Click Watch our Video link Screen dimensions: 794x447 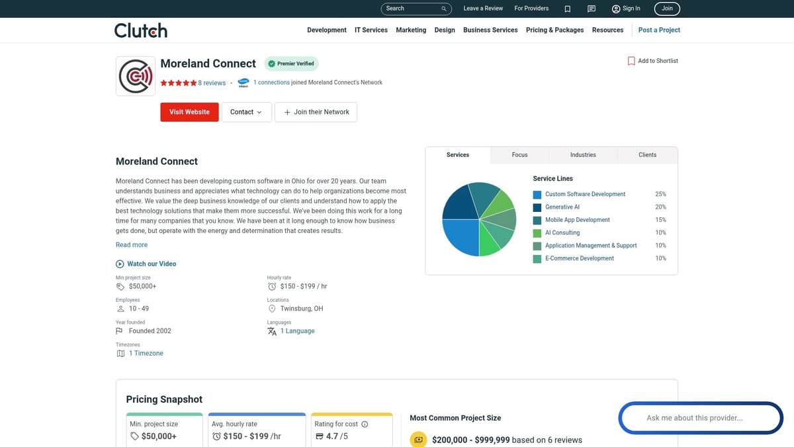tap(152, 264)
